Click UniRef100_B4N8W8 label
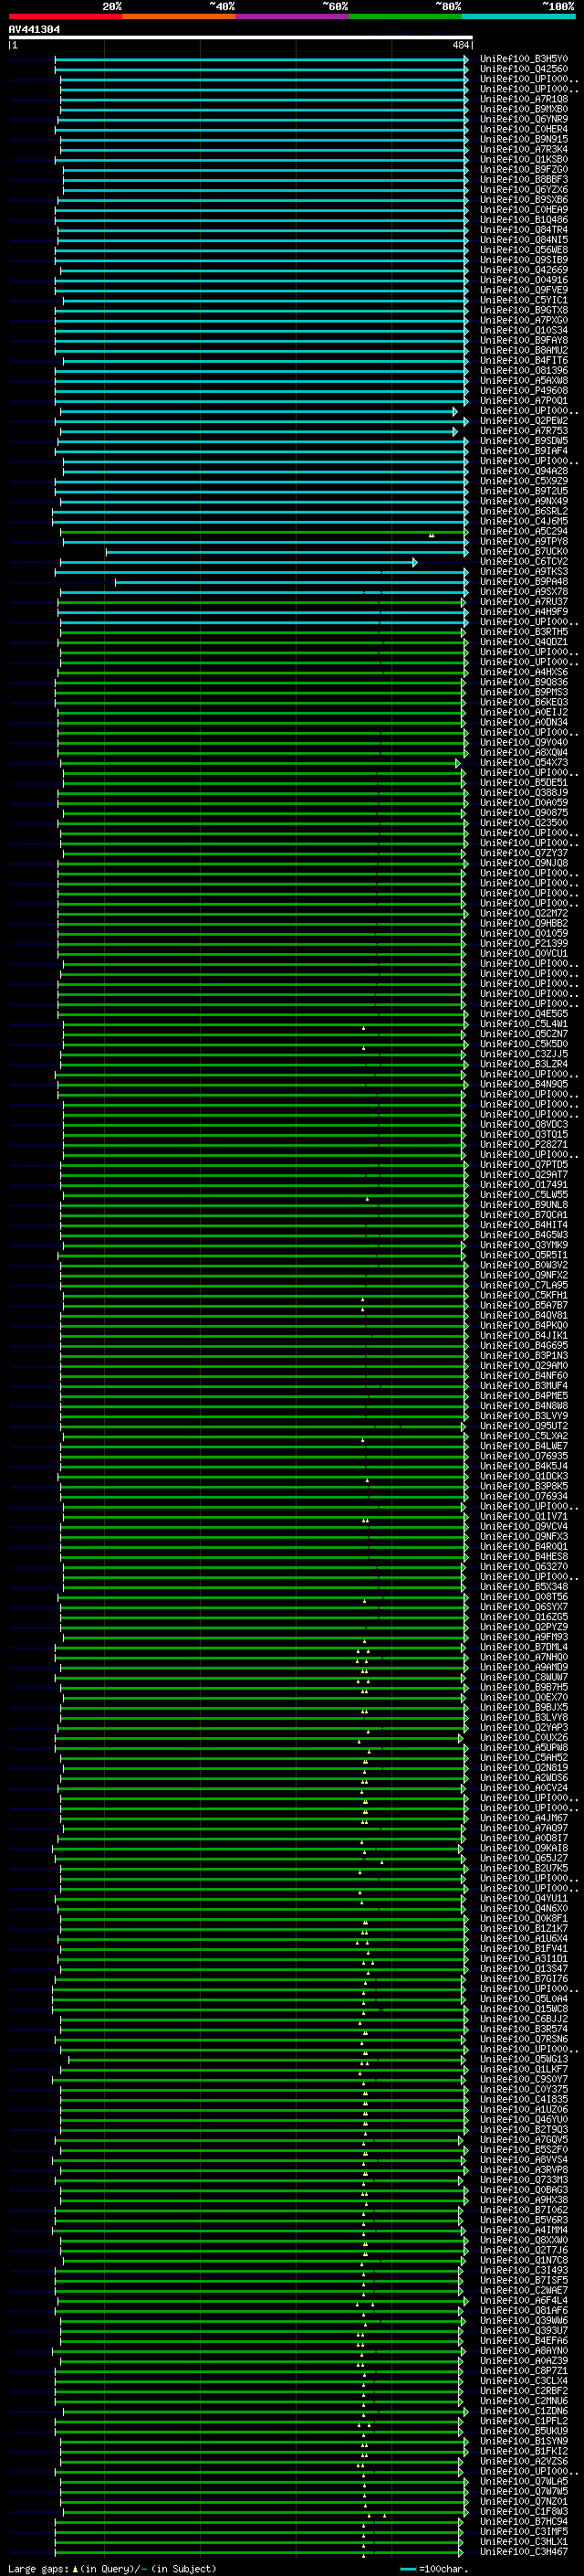584x2576 pixels. click(x=523, y=1405)
